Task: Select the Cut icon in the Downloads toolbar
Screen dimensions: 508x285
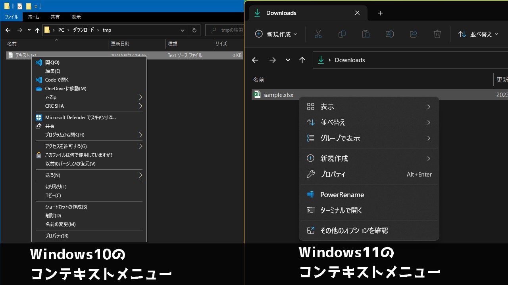Action: coord(318,34)
